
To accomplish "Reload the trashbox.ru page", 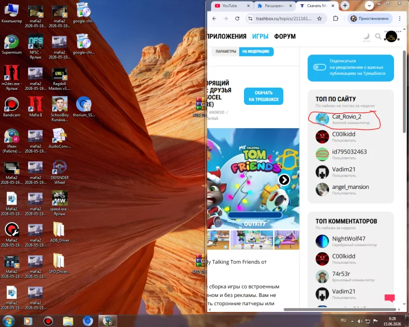I will pyautogui.click(x=237, y=19).
